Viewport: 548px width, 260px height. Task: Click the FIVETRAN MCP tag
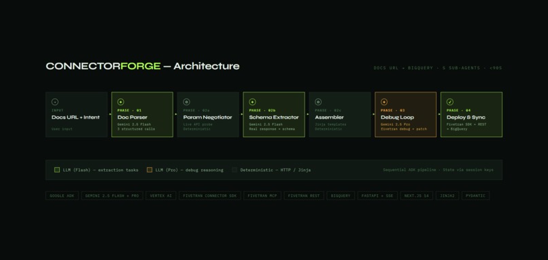[262, 196]
